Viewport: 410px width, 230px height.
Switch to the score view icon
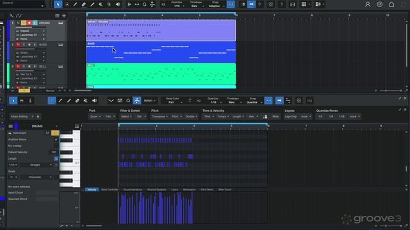point(30,101)
